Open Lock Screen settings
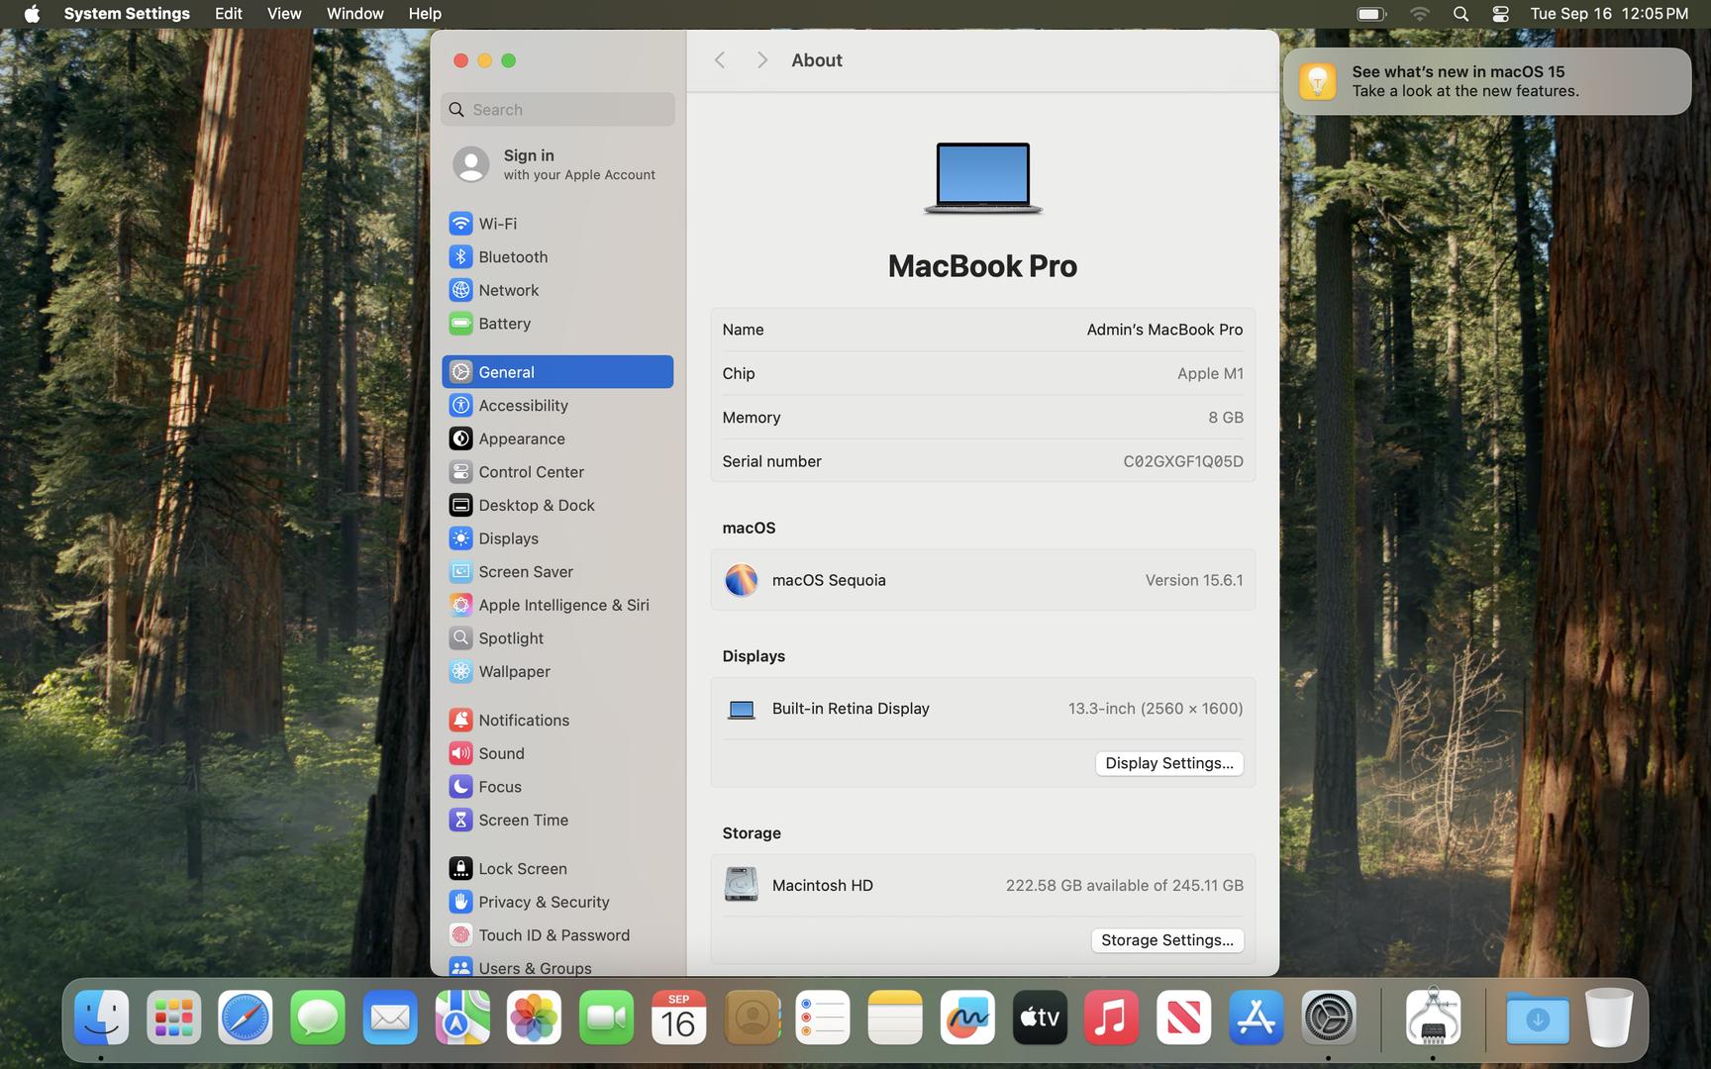Image resolution: width=1711 pixels, height=1069 pixels. [x=557, y=868]
